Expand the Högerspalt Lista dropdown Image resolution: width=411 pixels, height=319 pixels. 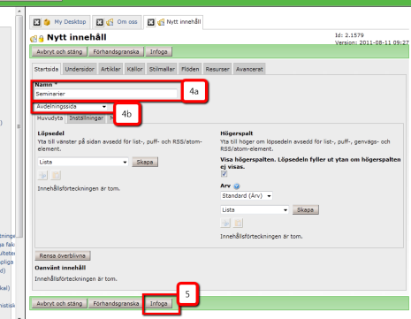[255, 209]
